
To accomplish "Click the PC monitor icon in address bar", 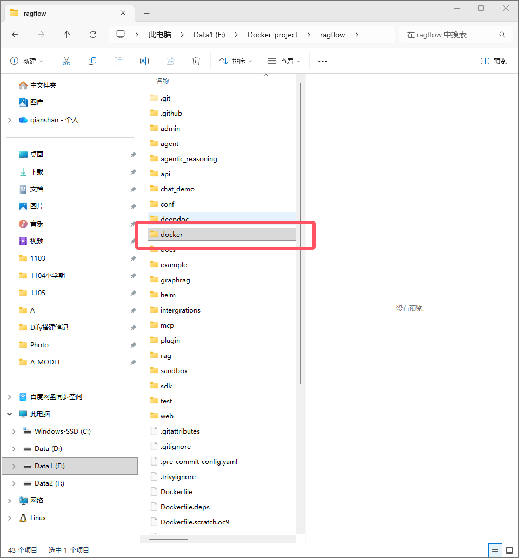I will coord(121,35).
